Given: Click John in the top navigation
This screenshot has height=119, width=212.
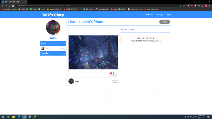Looking at the screenshot, I should coord(169,15).
